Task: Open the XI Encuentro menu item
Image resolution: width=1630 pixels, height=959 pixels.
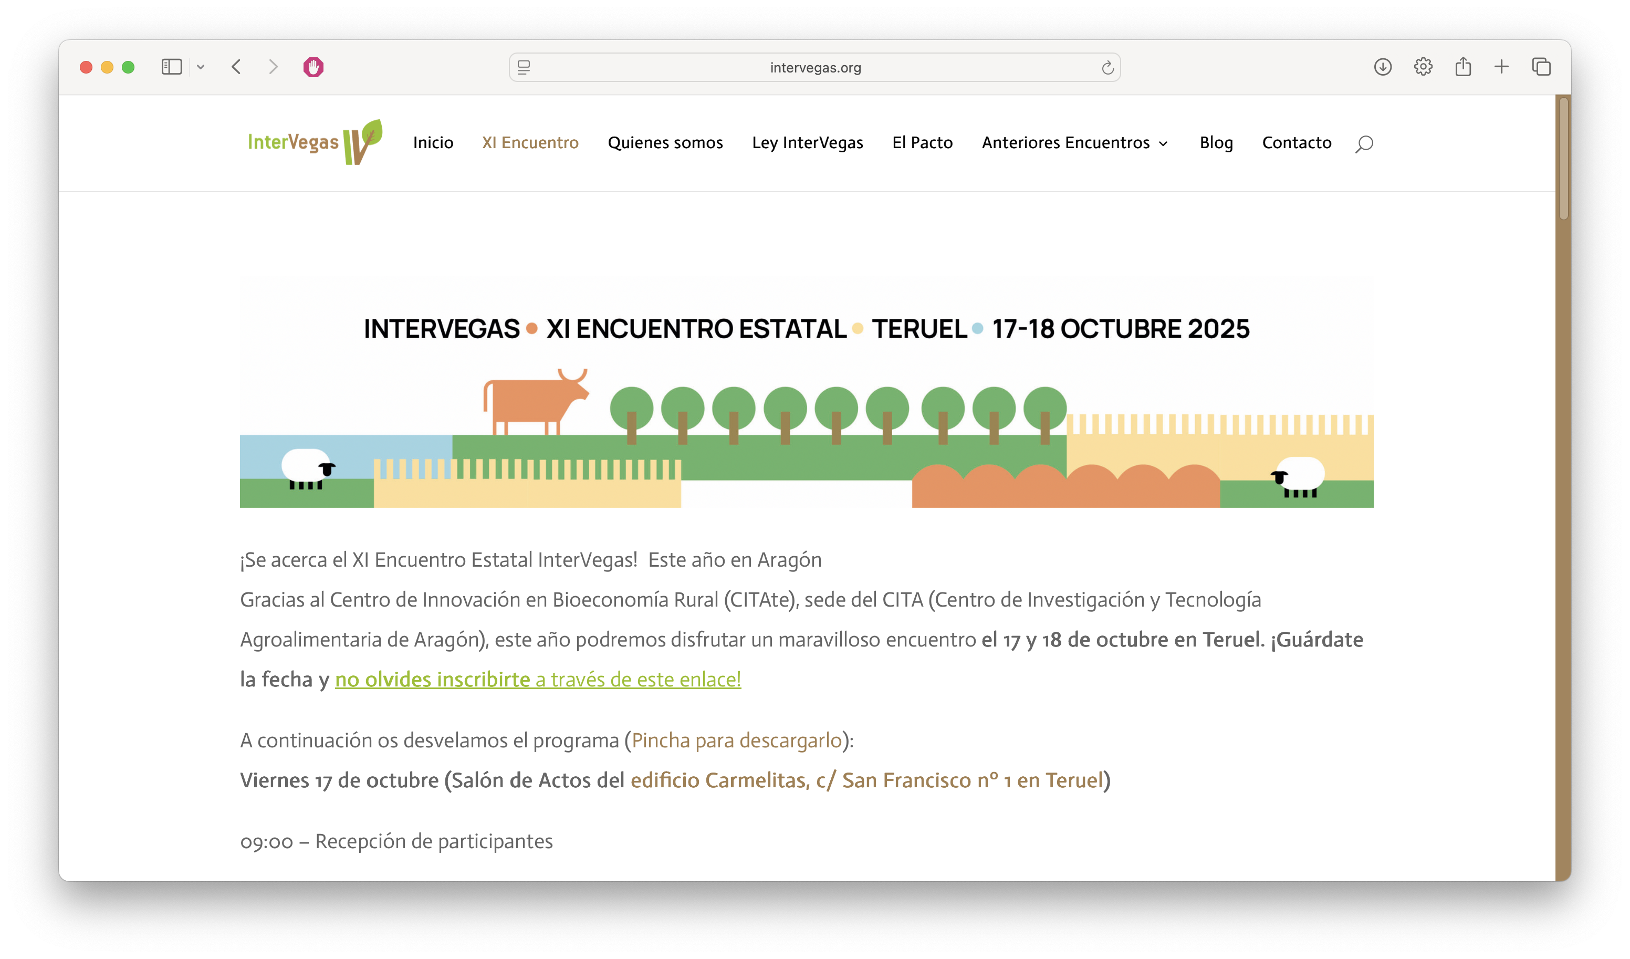Action: [x=530, y=143]
